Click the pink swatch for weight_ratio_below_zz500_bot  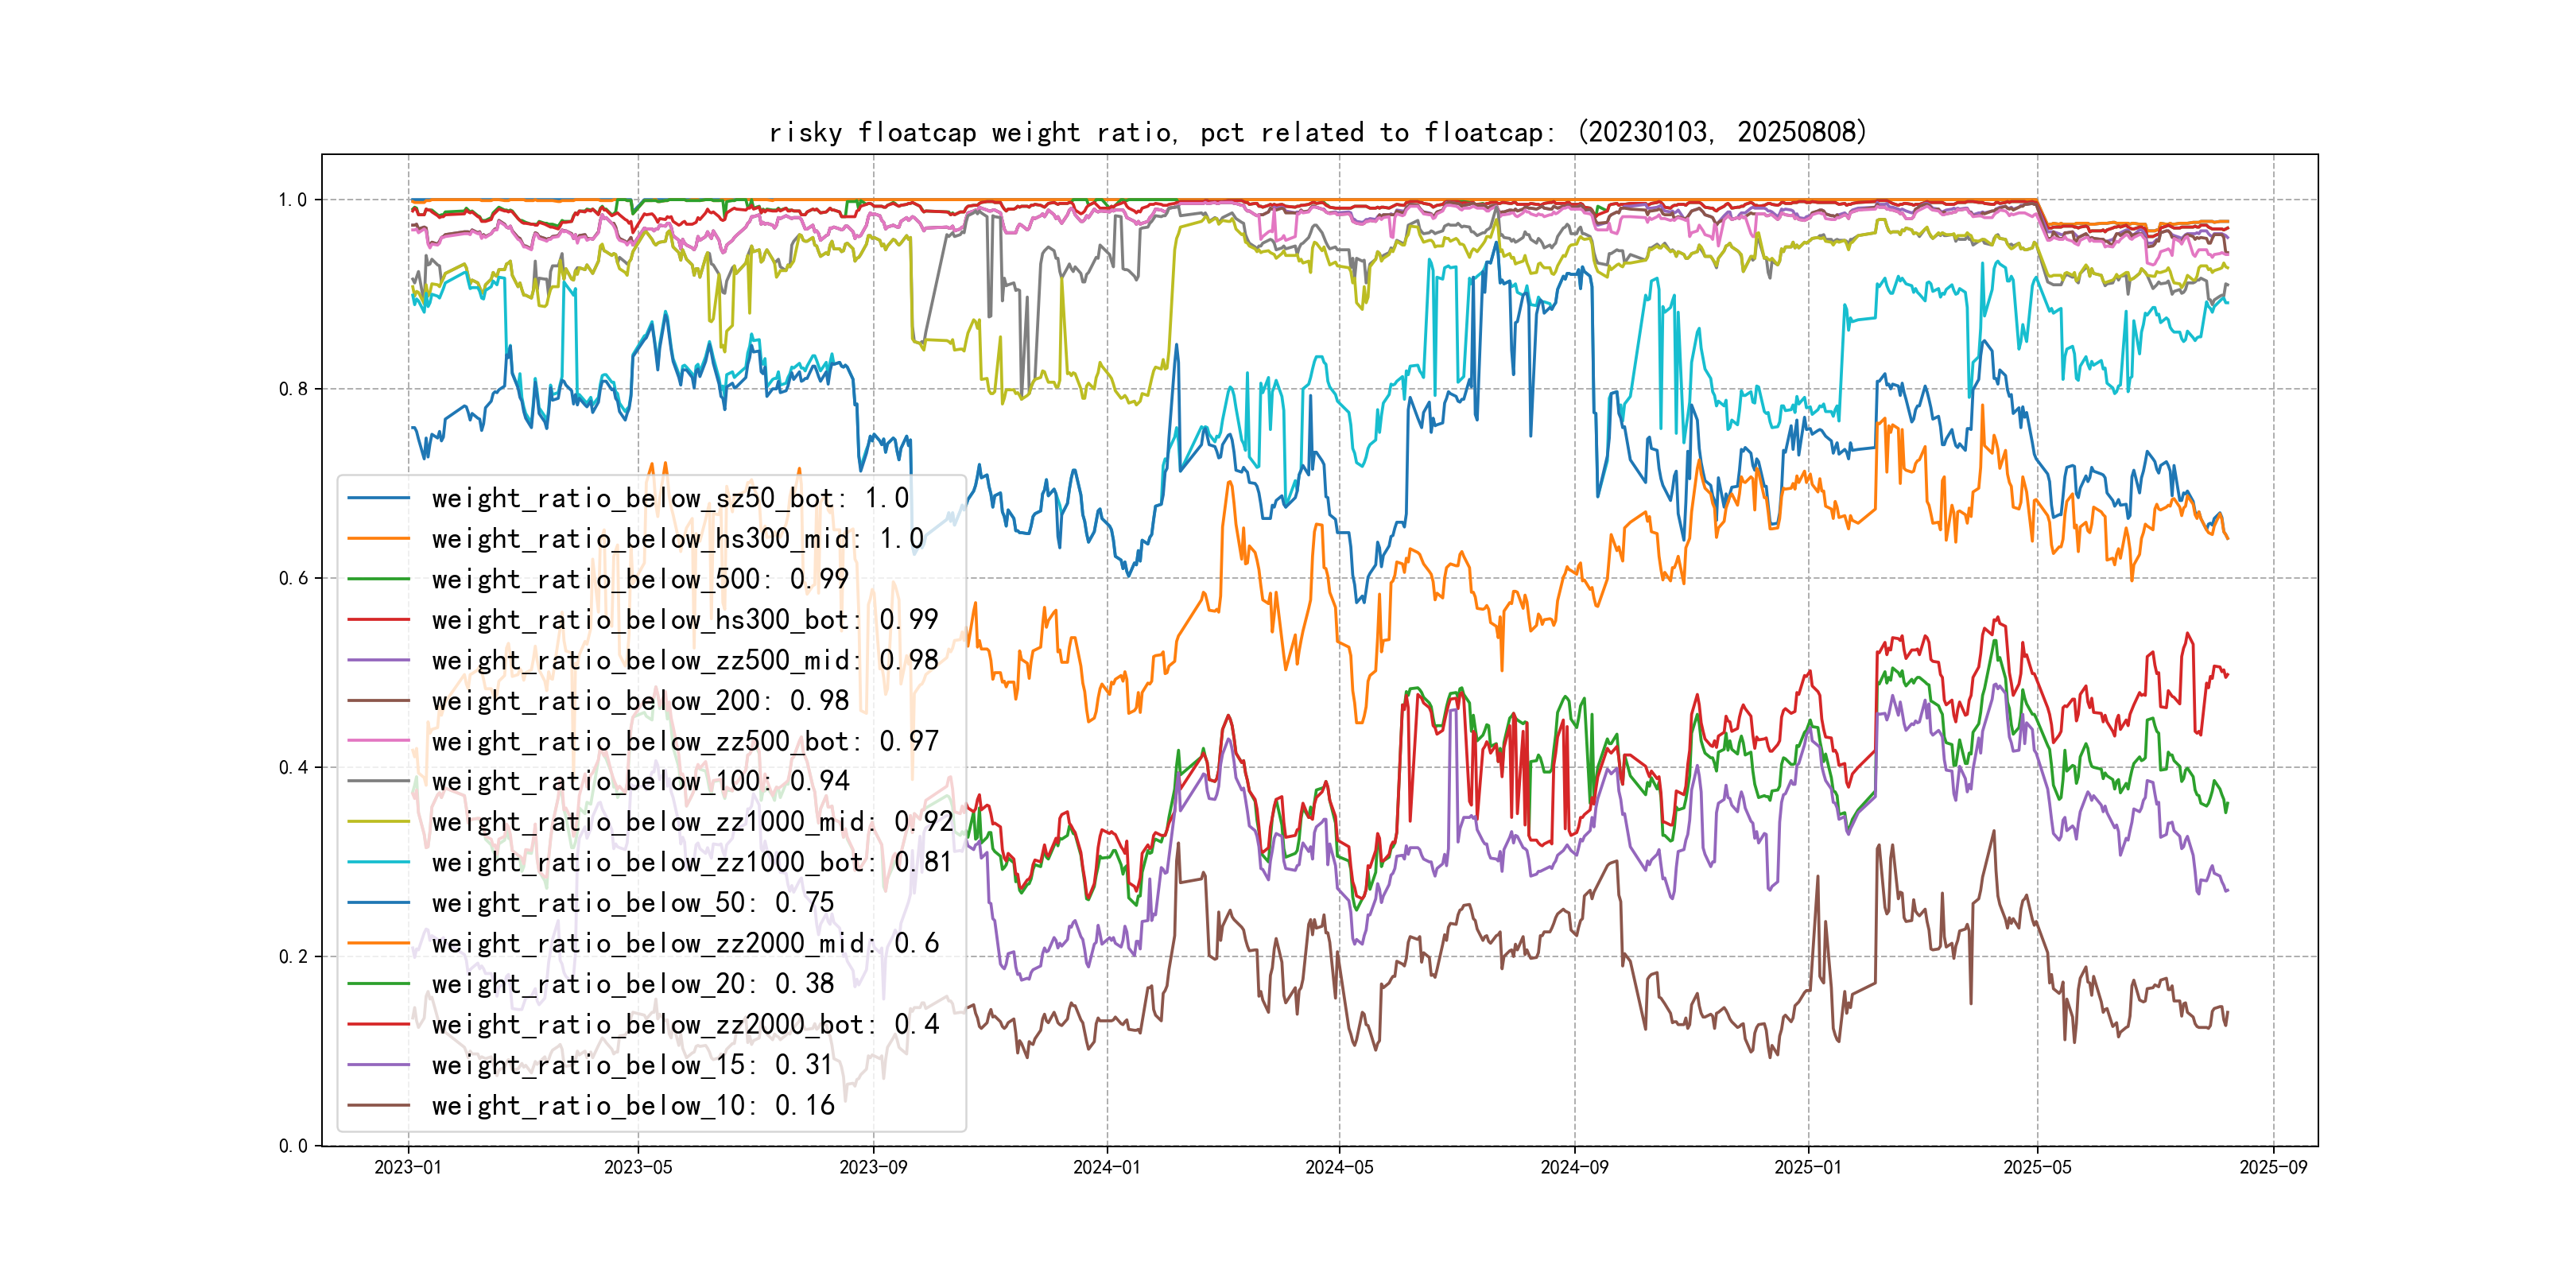click(378, 741)
